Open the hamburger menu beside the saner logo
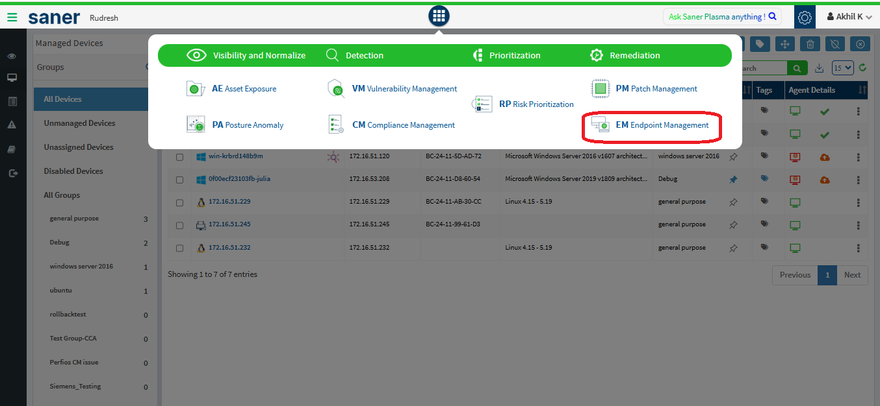The height and width of the screenshot is (406, 880). (x=12, y=17)
